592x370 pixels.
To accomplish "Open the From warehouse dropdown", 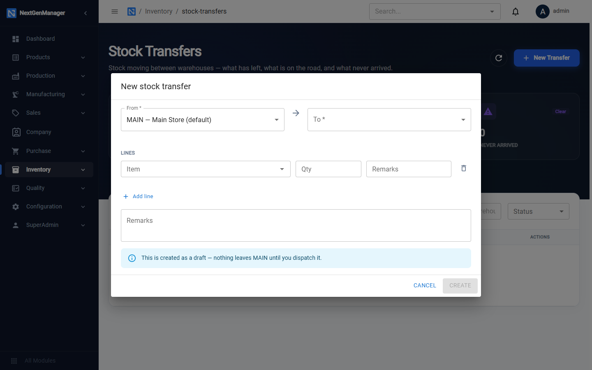I will 203,120.
